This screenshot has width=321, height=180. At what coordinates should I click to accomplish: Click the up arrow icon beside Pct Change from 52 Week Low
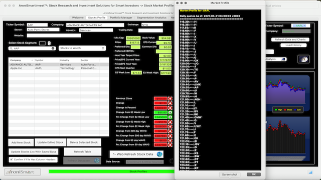170,117
